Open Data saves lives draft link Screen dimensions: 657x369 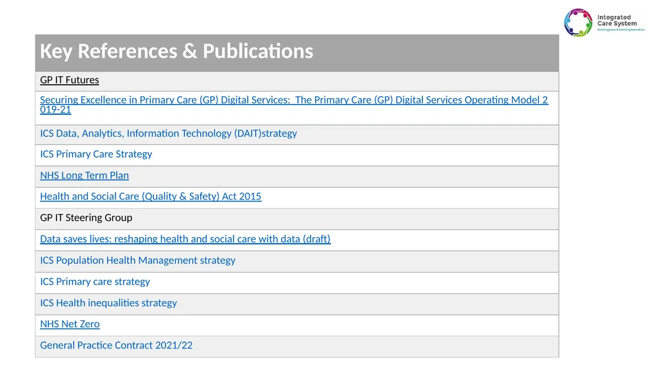[x=185, y=239]
